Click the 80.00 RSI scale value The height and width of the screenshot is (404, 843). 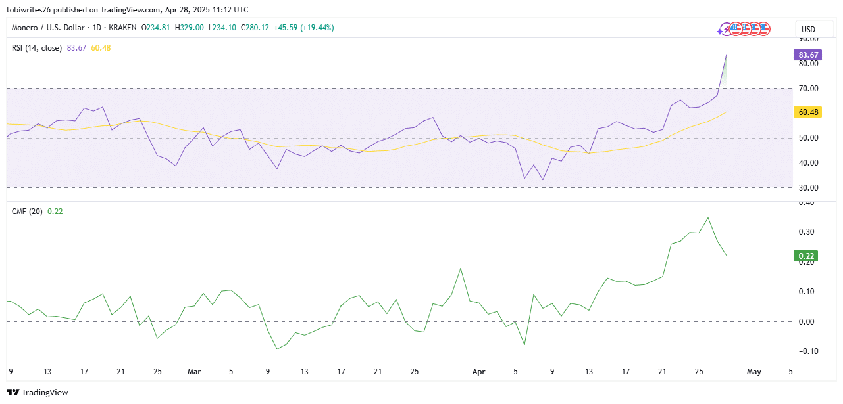point(807,64)
